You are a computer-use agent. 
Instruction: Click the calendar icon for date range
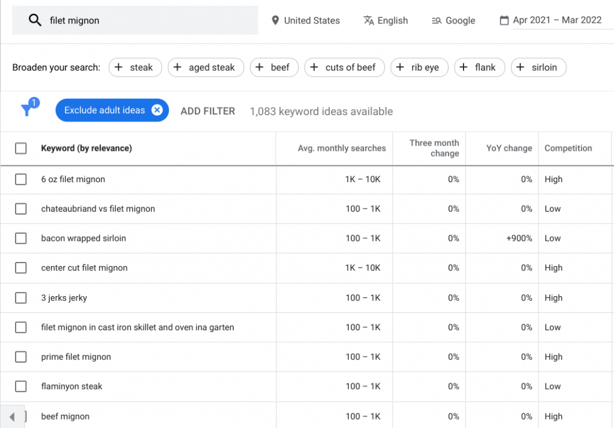[504, 20]
